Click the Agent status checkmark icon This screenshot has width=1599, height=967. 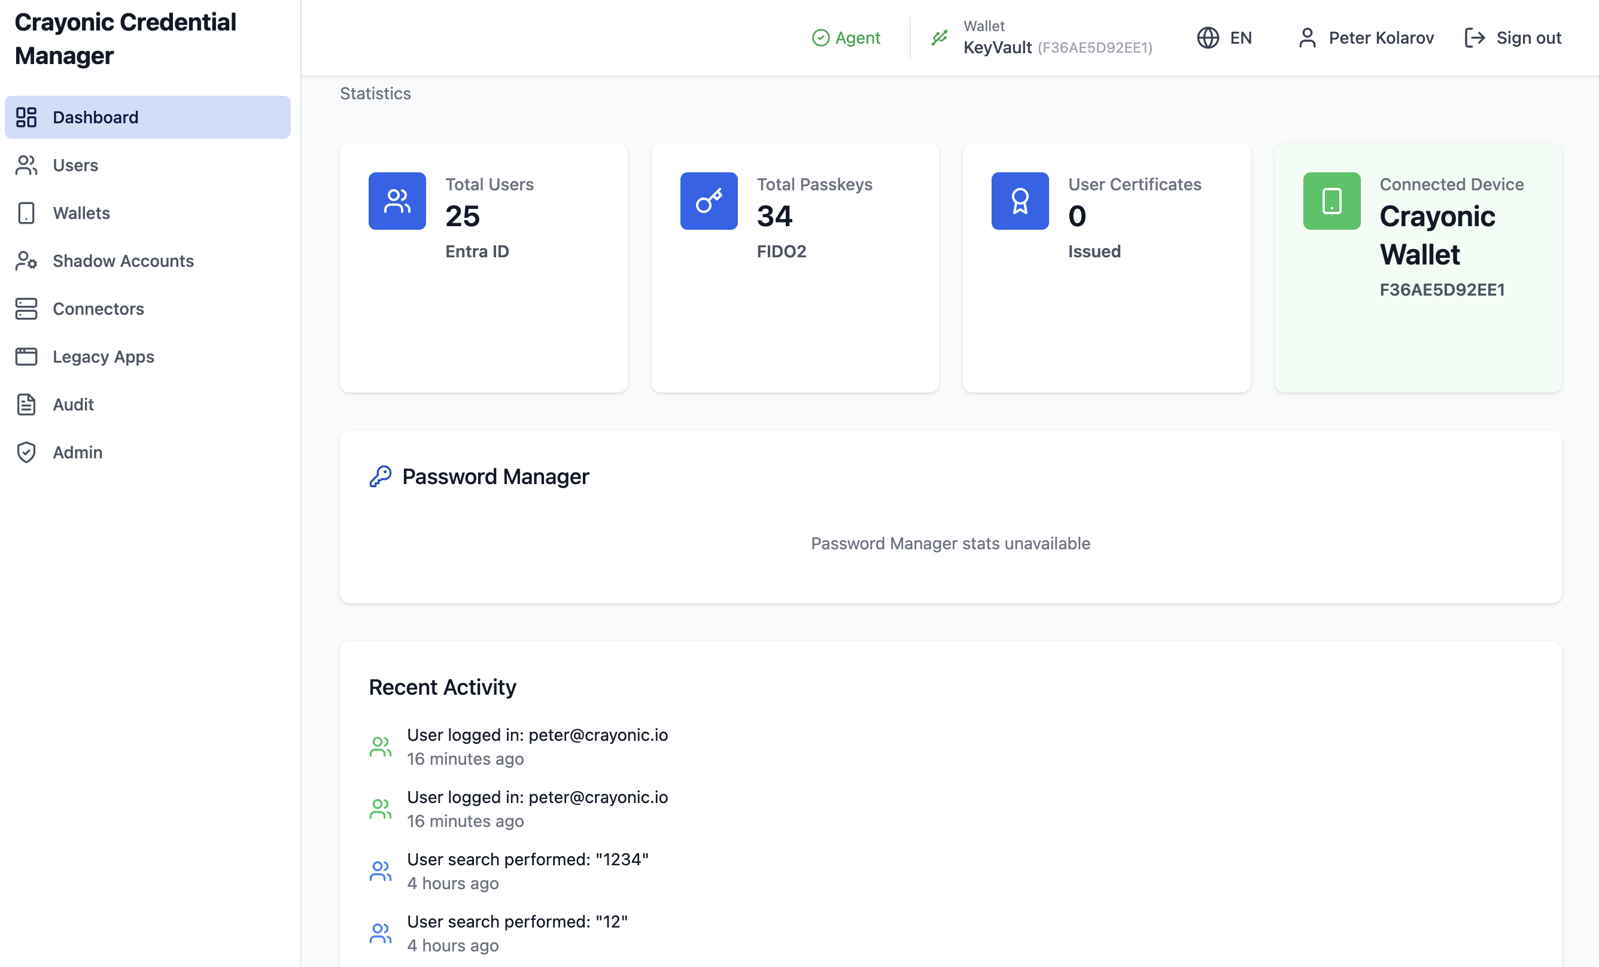pyautogui.click(x=820, y=38)
